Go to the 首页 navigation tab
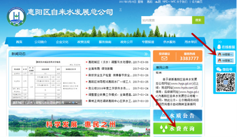 point(19,42)
